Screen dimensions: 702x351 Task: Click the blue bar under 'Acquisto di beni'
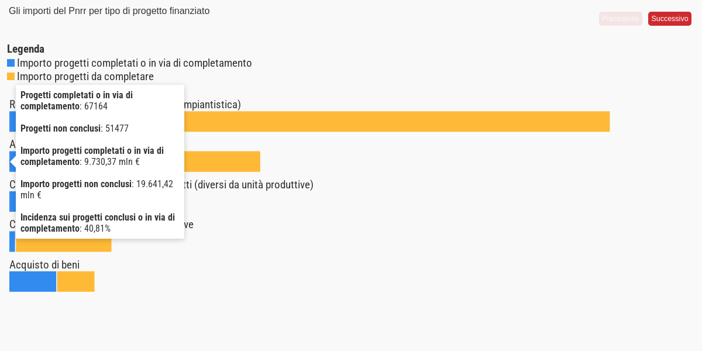click(x=33, y=281)
